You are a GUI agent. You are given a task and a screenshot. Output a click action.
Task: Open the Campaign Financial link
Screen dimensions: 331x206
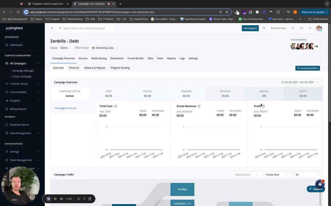tap(65, 108)
